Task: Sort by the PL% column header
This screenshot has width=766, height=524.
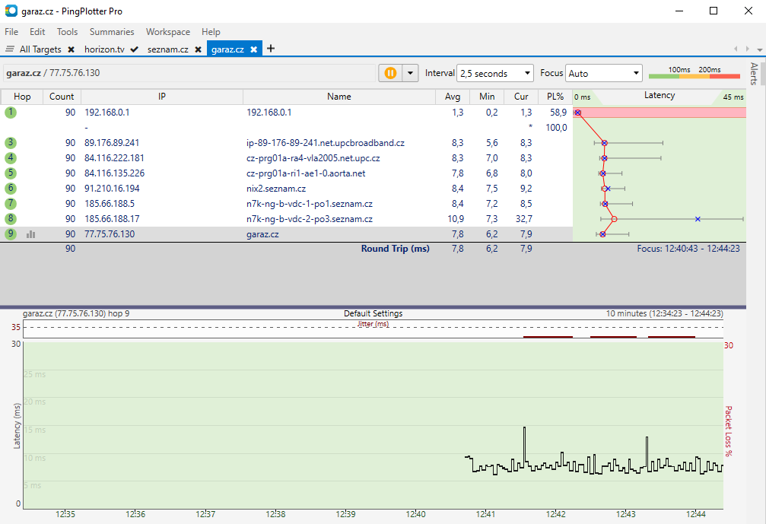Action: tap(555, 97)
